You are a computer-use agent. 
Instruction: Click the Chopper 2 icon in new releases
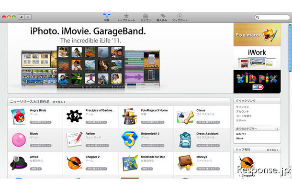[74, 163]
